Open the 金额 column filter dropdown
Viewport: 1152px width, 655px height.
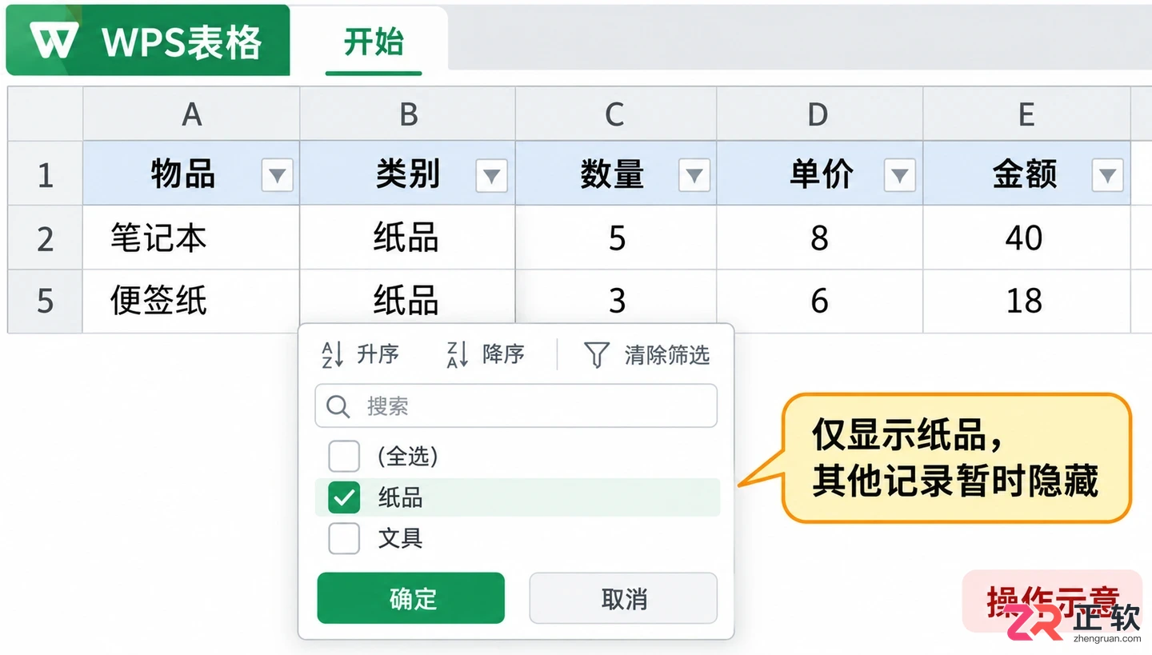[1107, 174]
